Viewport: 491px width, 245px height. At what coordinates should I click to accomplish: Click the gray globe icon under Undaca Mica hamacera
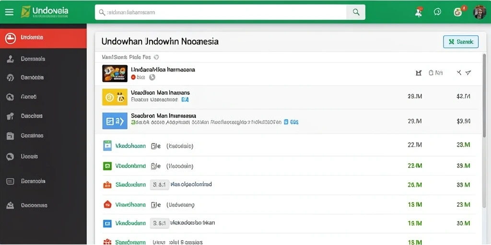coord(152,77)
